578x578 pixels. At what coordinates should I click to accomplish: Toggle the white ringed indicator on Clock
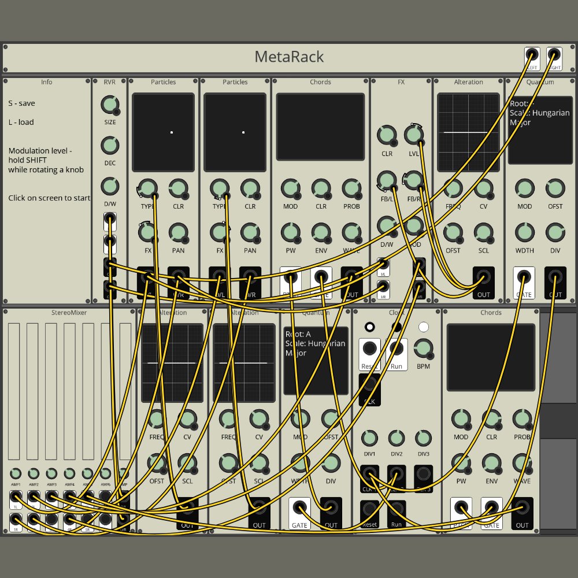click(x=369, y=327)
